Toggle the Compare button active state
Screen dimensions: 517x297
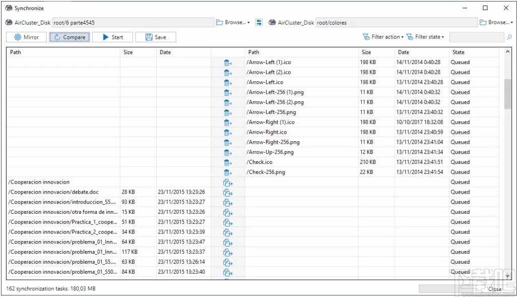(x=70, y=36)
